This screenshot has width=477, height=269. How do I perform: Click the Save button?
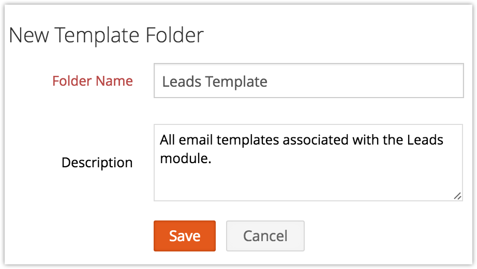pyautogui.click(x=184, y=236)
